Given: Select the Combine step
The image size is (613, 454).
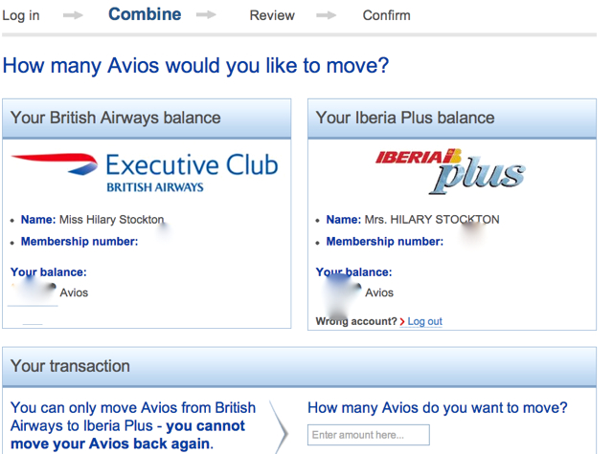Looking at the screenshot, I should click(145, 14).
